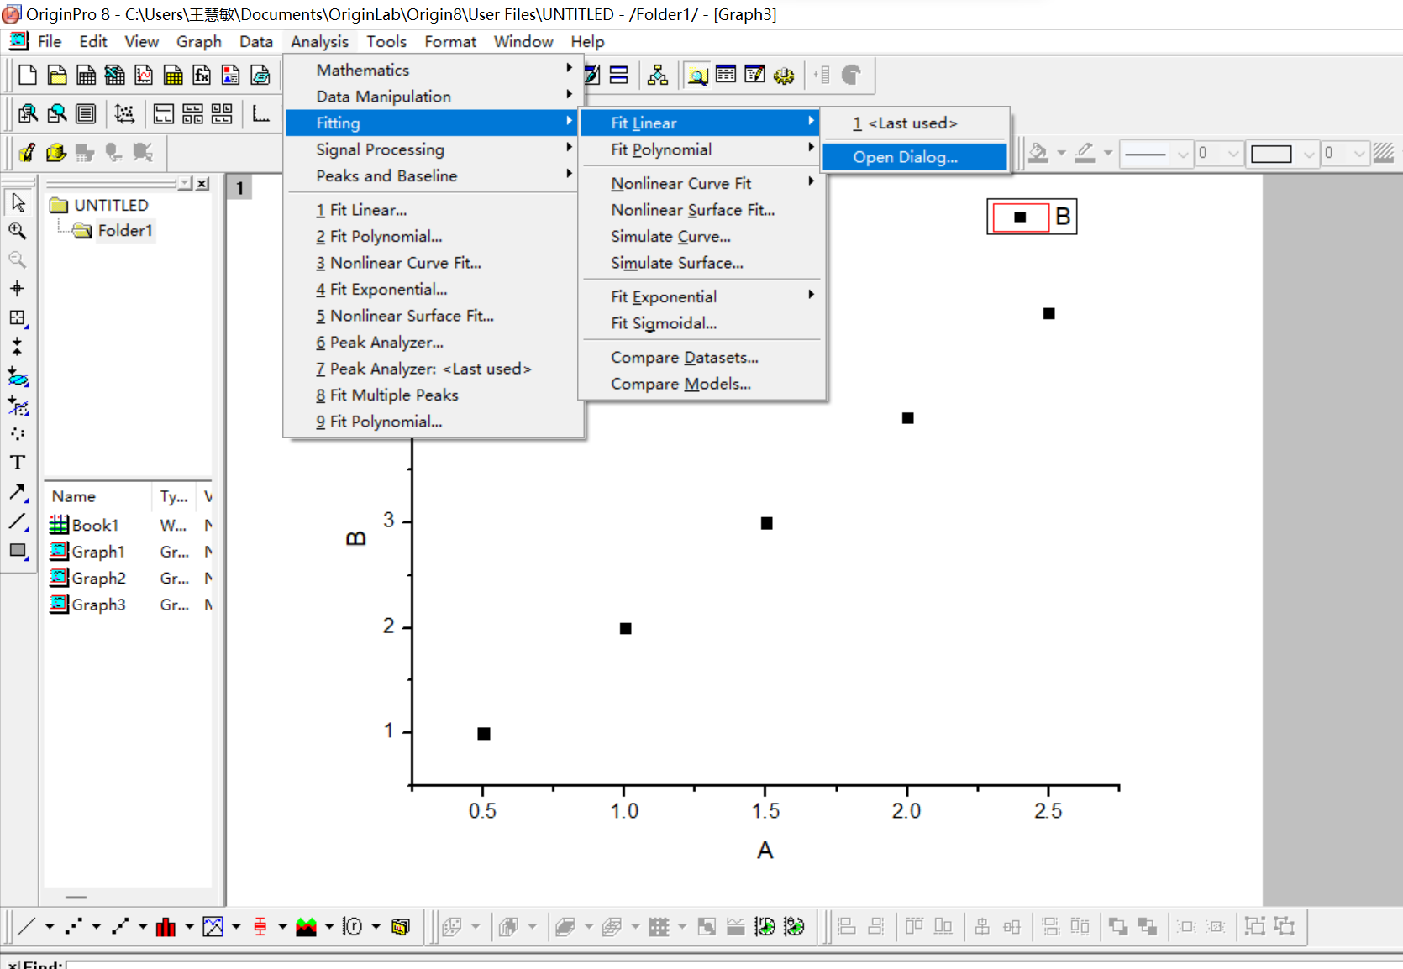Click the New Graph icon
The height and width of the screenshot is (969, 1403).
[x=144, y=76]
